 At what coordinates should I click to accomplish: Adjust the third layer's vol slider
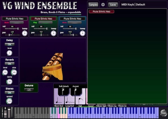[x=70, y=29]
